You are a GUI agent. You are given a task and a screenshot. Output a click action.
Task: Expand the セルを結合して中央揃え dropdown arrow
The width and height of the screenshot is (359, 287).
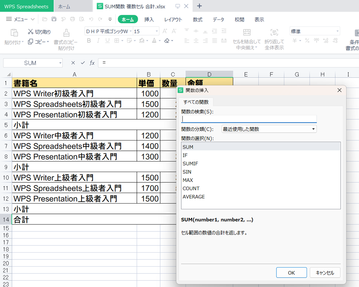(x=256, y=48)
